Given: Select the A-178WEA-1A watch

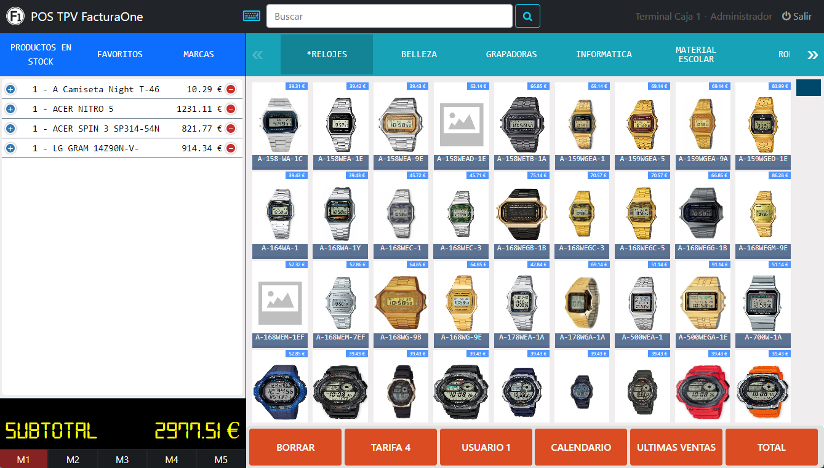Looking at the screenshot, I should point(522,304).
